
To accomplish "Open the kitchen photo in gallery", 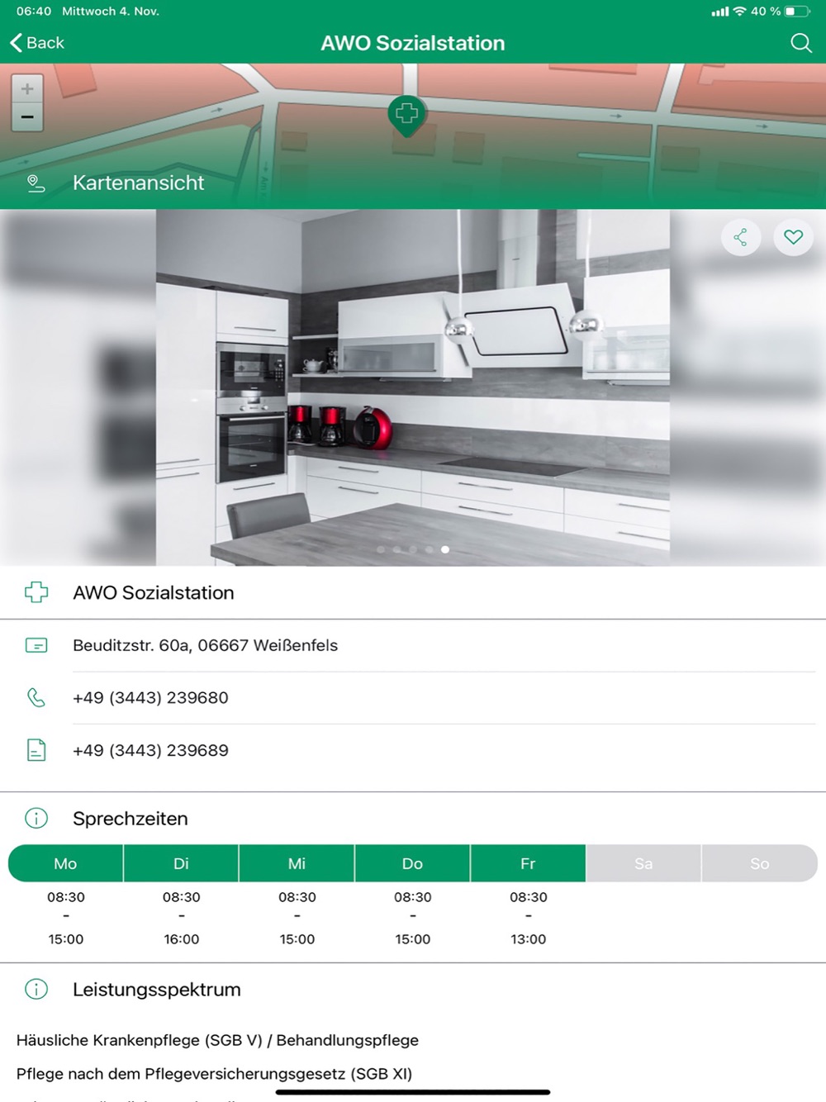I will [x=413, y=387].
